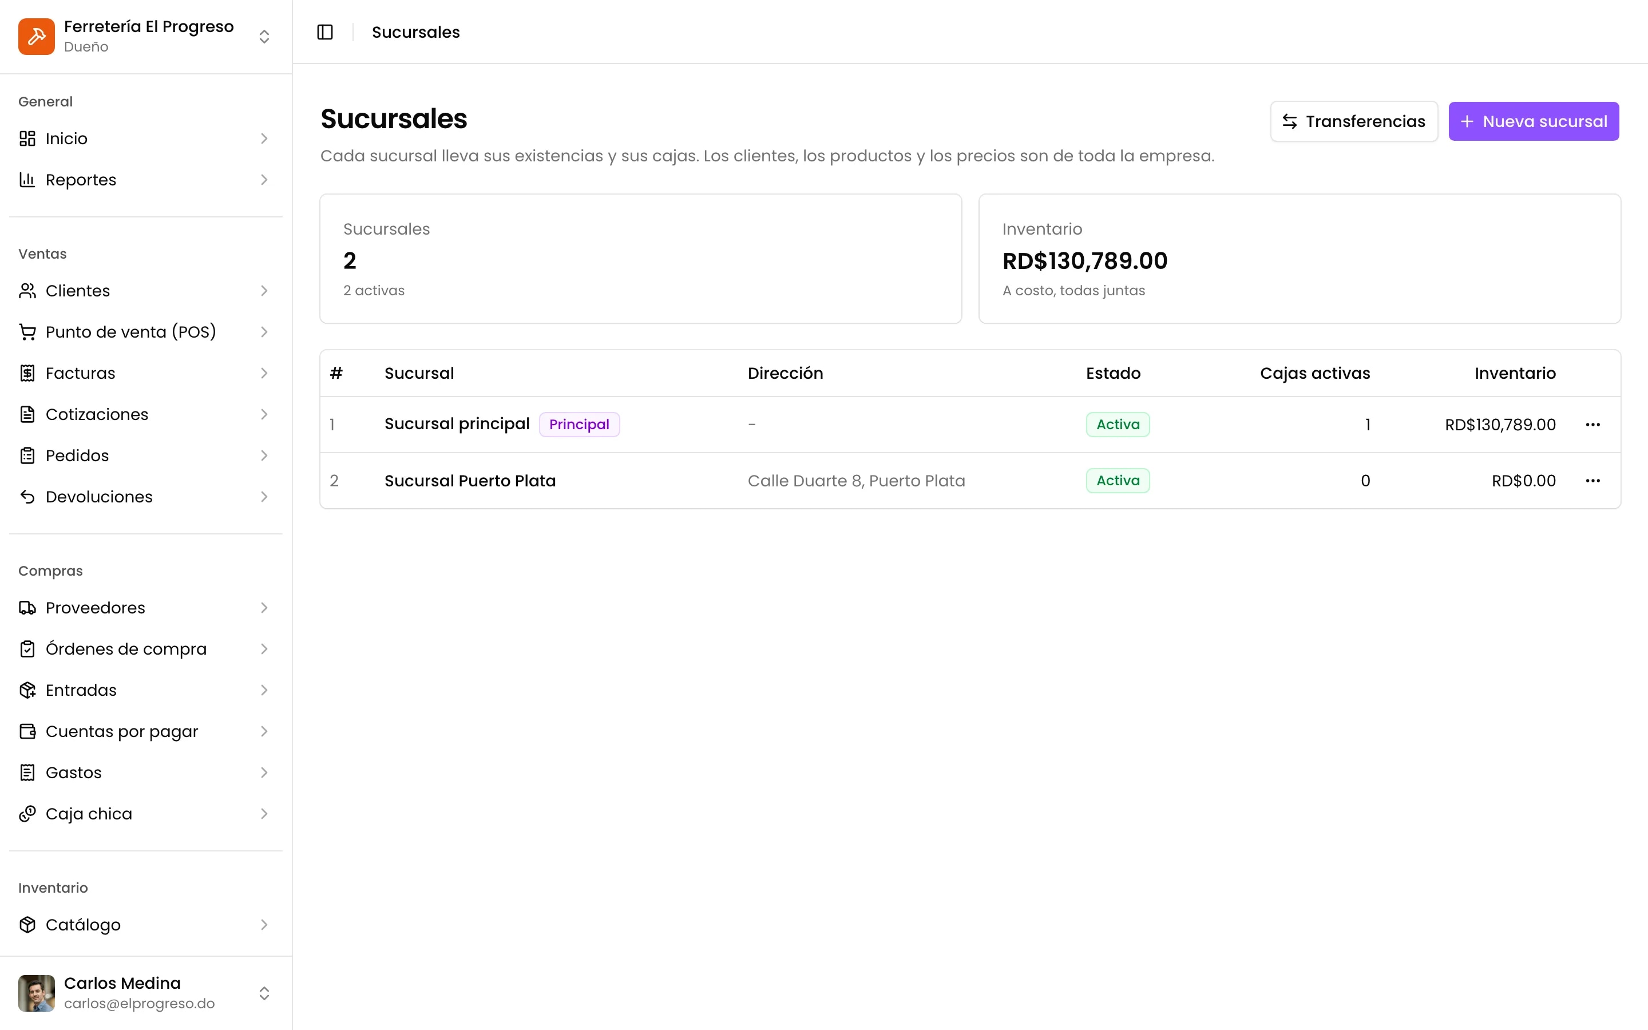Image resolution: width=1648 pixels, height=1030 pixels.
Task: Open the Proveedores menu item
Action: tap(146, 608)
